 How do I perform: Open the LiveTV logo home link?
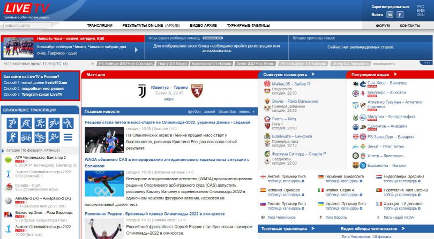(x=27, y=11)
